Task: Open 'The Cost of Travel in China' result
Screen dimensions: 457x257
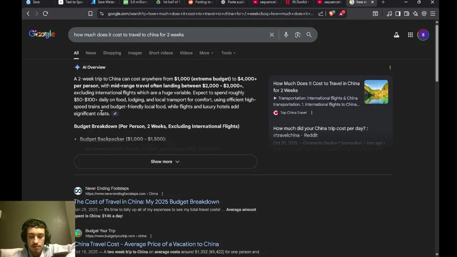Action: click(146, 202)
